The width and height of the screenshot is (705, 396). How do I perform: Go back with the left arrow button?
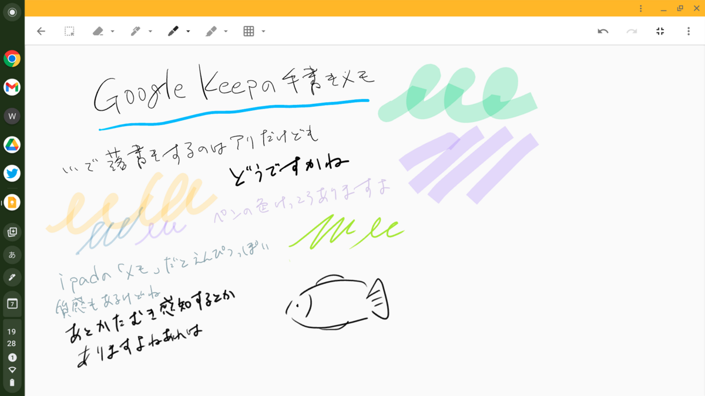(41, 31)
